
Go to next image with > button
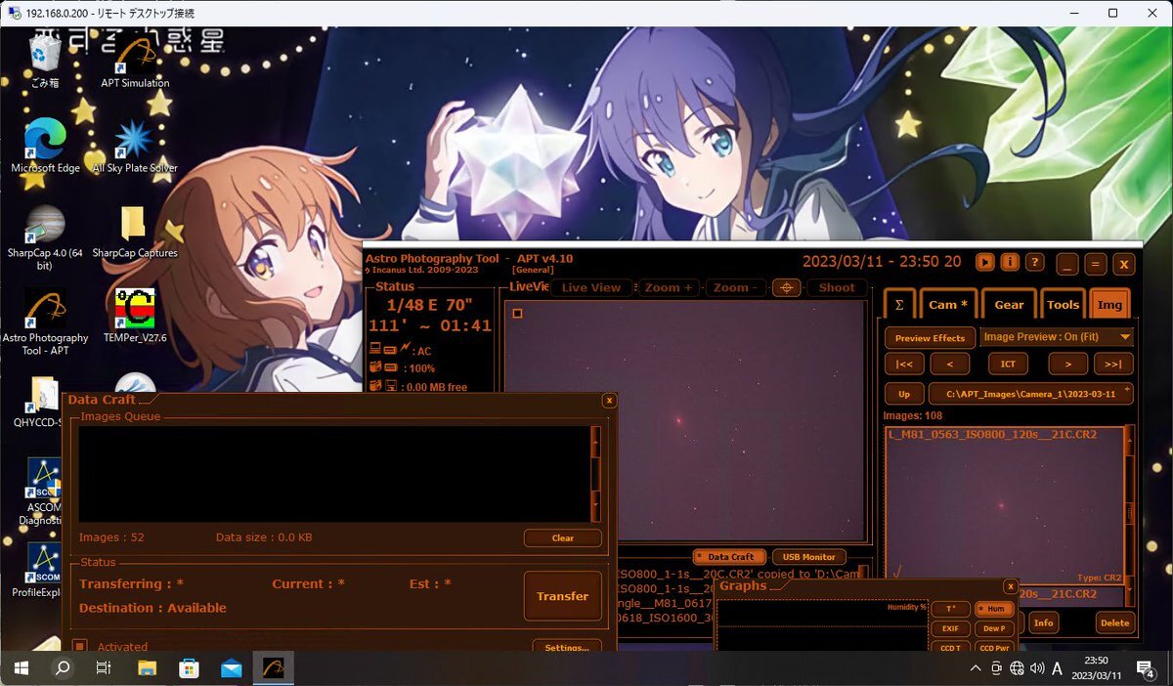pyautogui.click(x=1067, y=364)
